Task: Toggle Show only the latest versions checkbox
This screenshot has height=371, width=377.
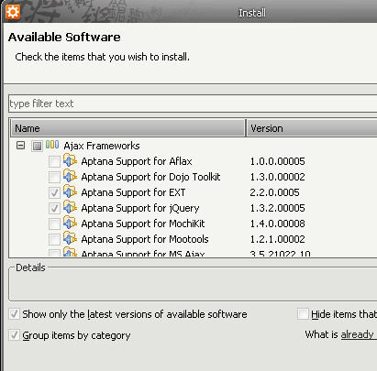Action: tap(14, 314)
